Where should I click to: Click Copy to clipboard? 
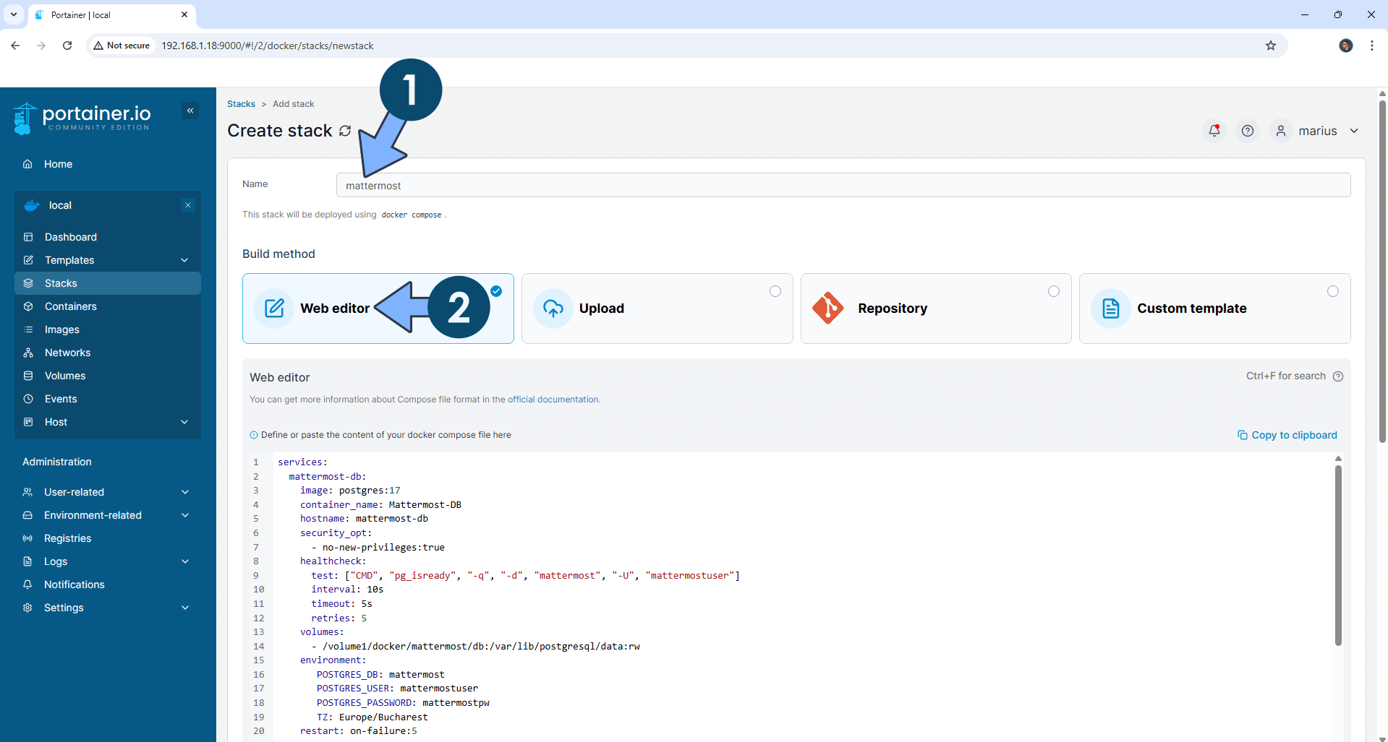(1287, 435)
